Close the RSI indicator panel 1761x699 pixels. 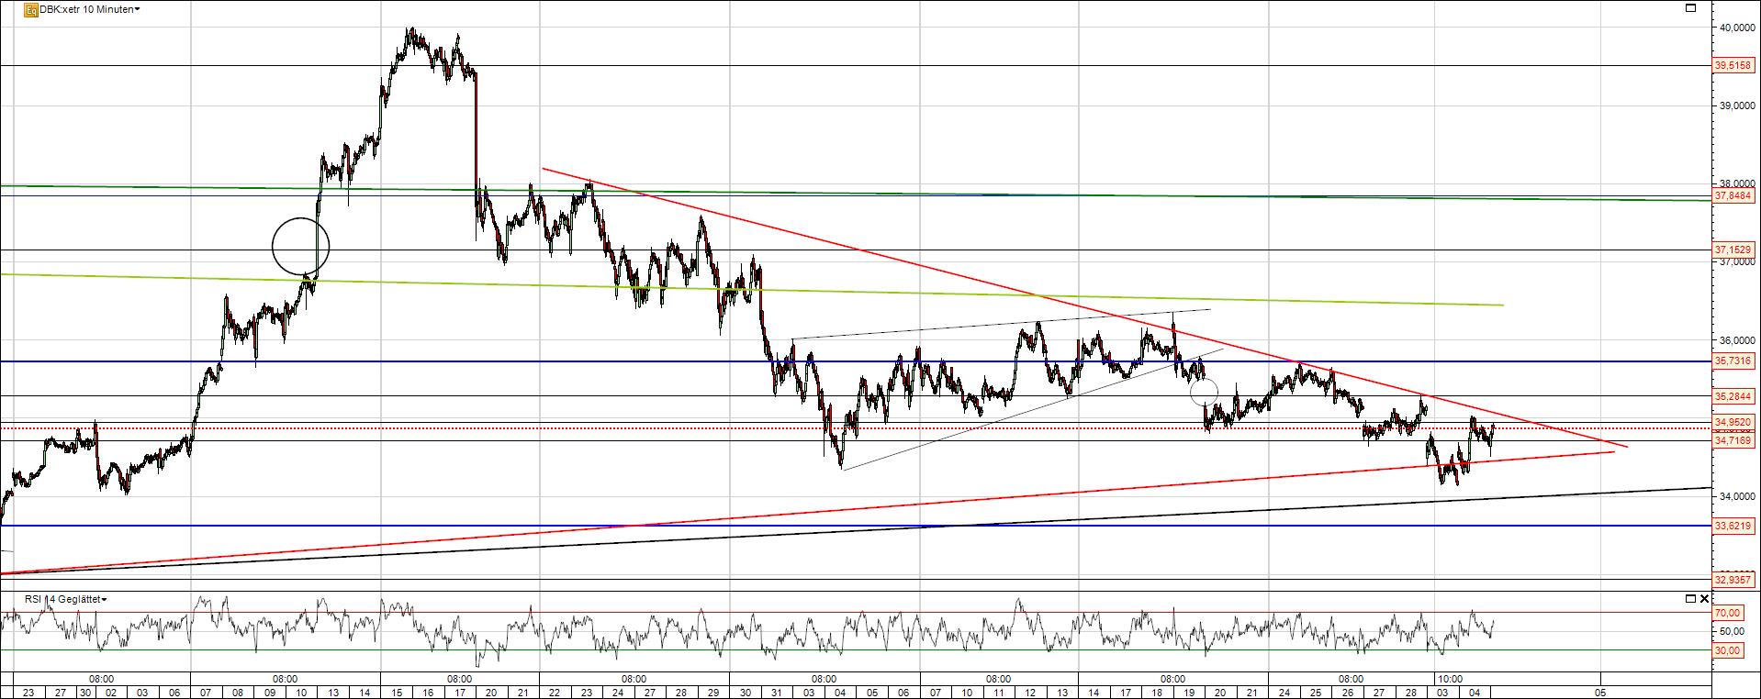[1705, 599]
